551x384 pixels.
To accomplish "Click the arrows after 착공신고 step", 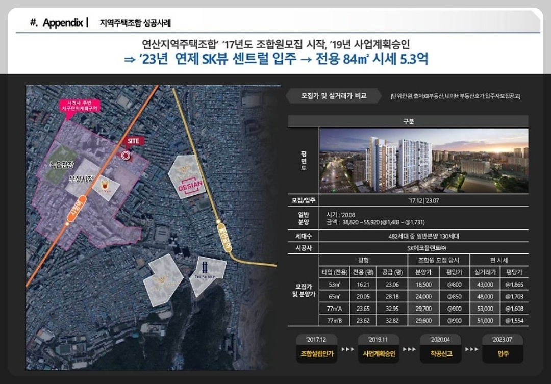I will [x=471, y=349].
